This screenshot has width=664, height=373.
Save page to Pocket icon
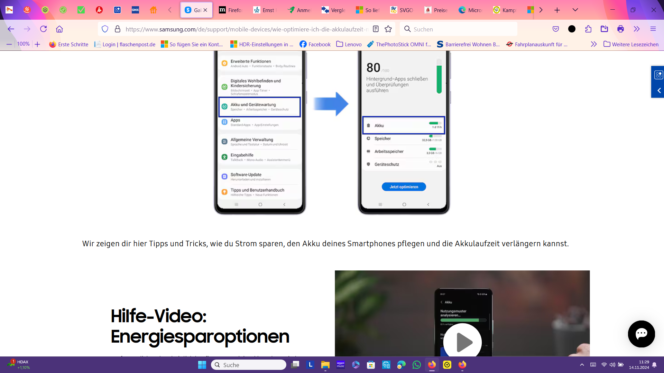(556, 29)
